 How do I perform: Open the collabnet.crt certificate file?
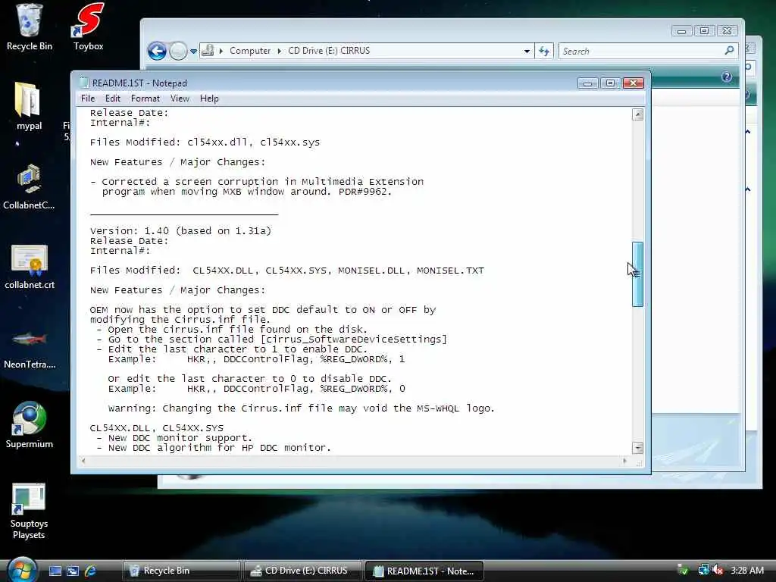pyautogui.click(x=30, y=266)
